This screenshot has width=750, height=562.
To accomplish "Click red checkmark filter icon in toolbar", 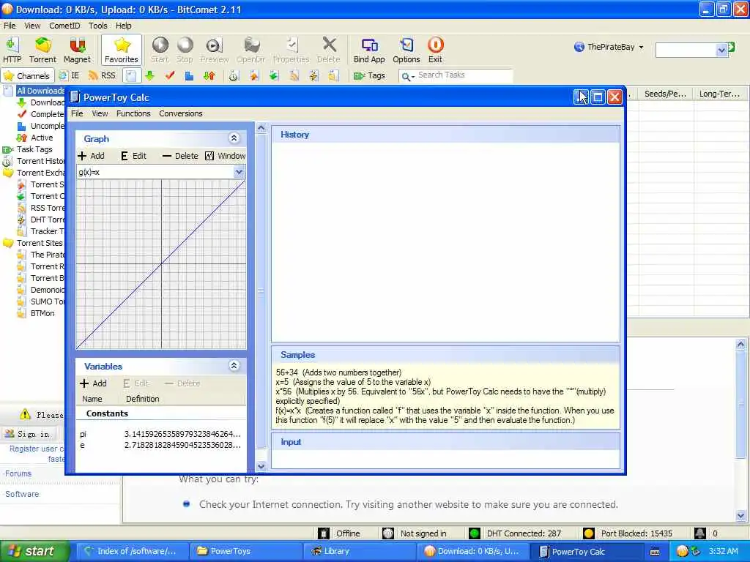I will [x=170, y=75].
